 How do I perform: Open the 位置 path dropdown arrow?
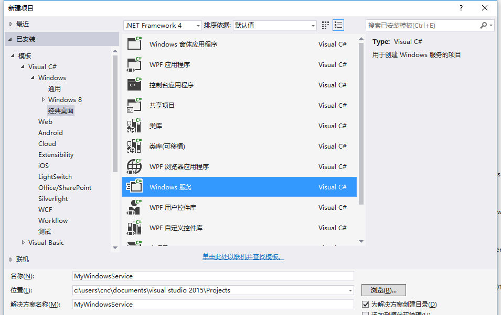point(350,290)
